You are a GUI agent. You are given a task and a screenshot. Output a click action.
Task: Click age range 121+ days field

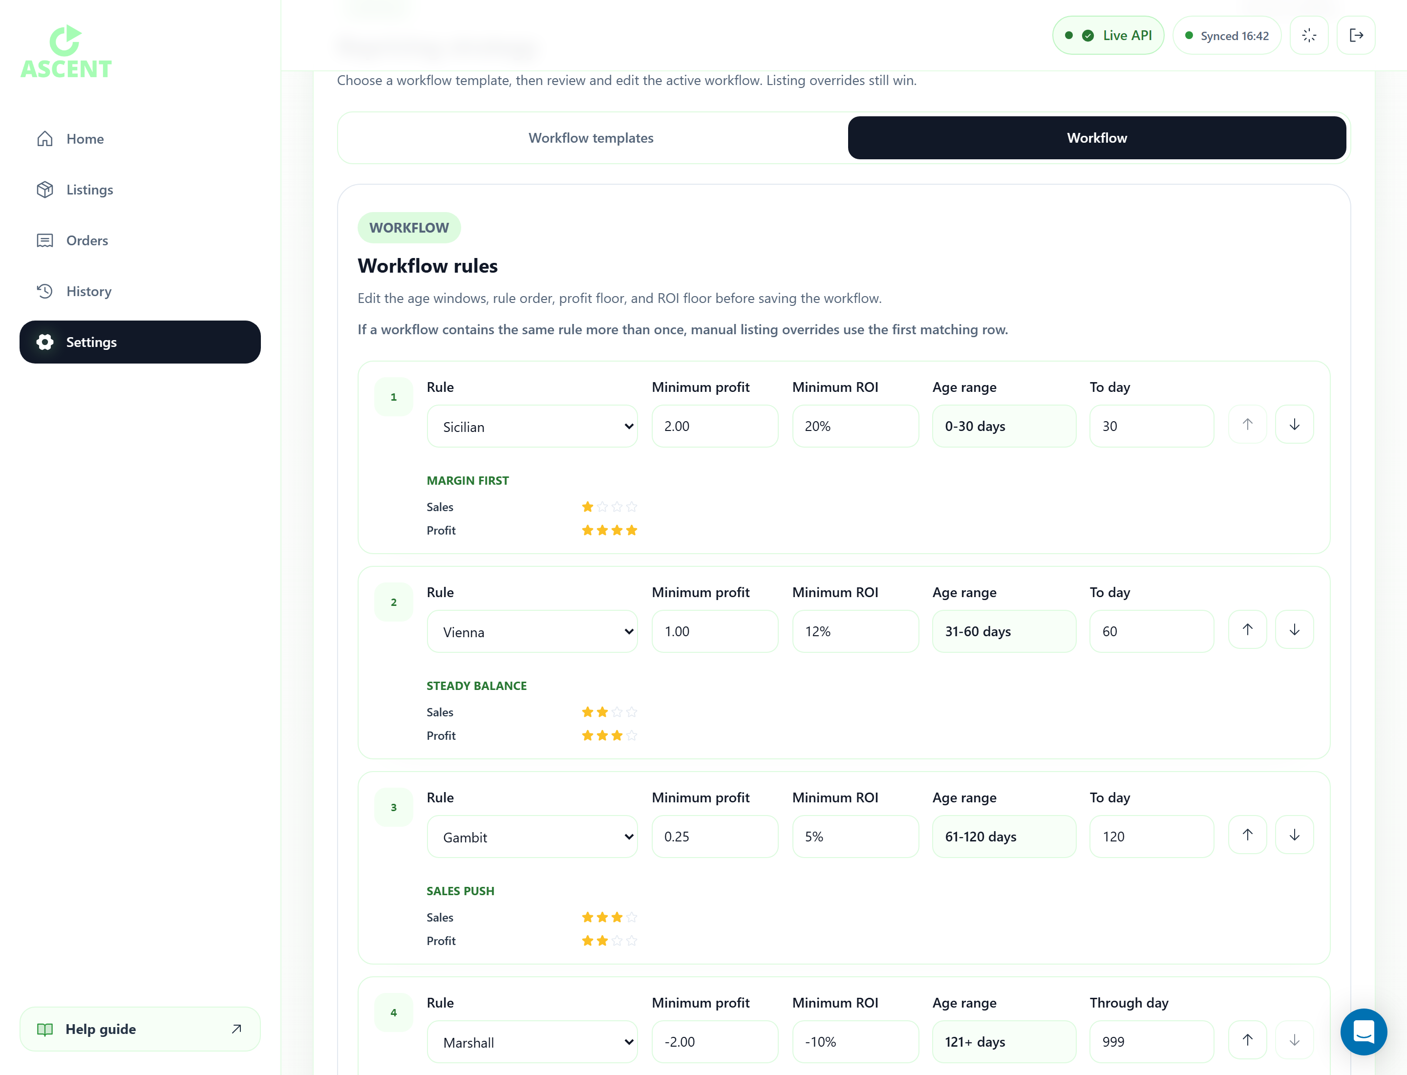(x=1004, y=1042)
